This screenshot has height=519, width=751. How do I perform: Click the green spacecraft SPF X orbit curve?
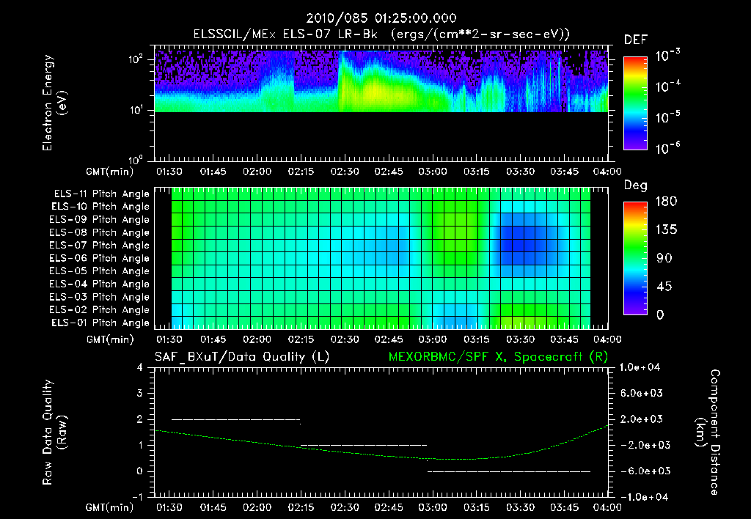pos(381,455)
